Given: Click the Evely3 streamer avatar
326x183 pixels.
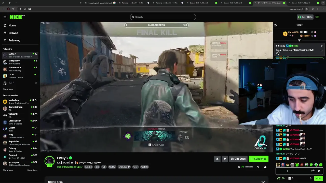Looking at the screenshot, I should pos(49,161).
